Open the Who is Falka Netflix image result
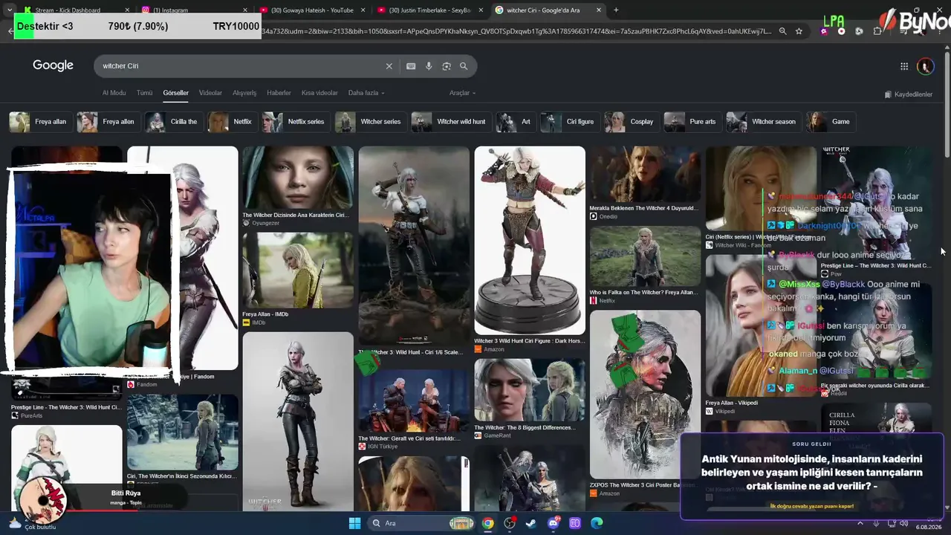The width and height of the screenshot is (951, 535). 645,256
